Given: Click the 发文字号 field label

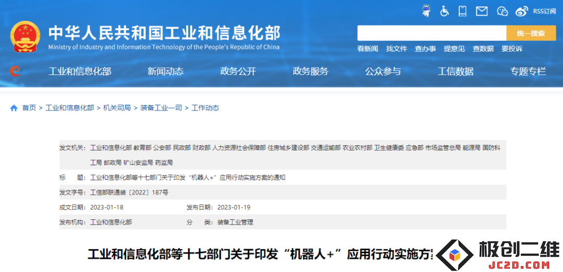Looking at the screenshot, I should coord(73,192).
